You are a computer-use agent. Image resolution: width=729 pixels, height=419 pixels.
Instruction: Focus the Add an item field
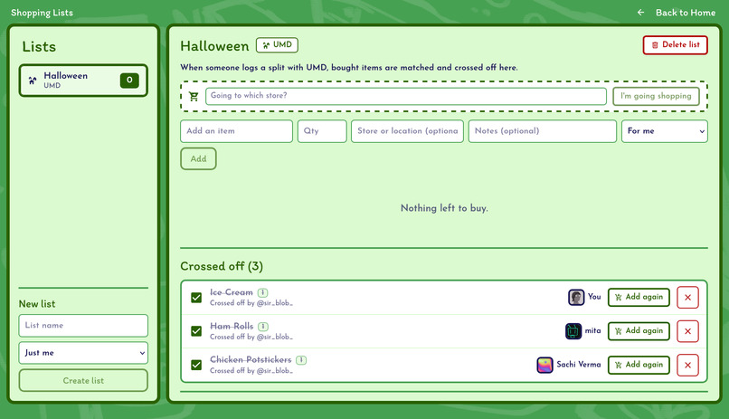coord(236,131)
